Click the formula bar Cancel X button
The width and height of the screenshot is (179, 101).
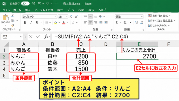(31, 37)
